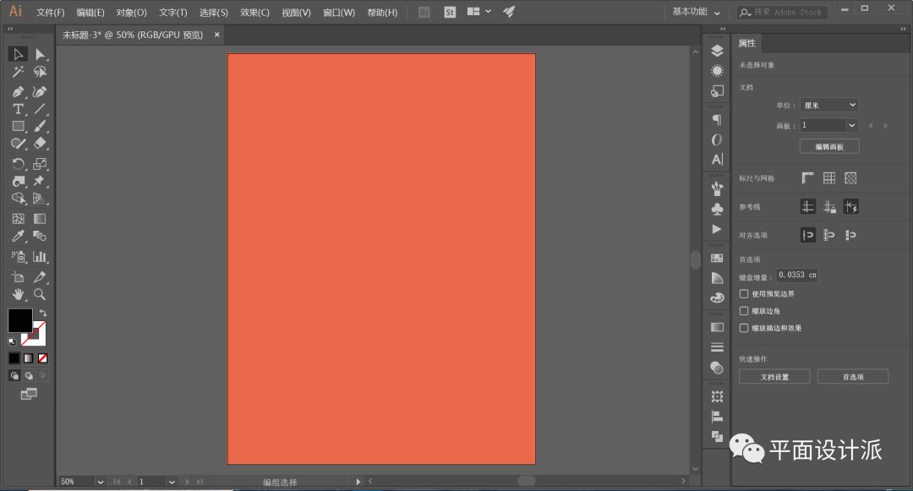Click the 编辑画板 button
Viewport: 913px width, 491px height.
[829, 146]
